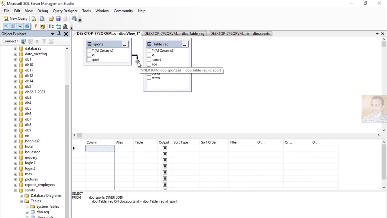
Task: Select the pictures database in tree
Action: (31, 179)
